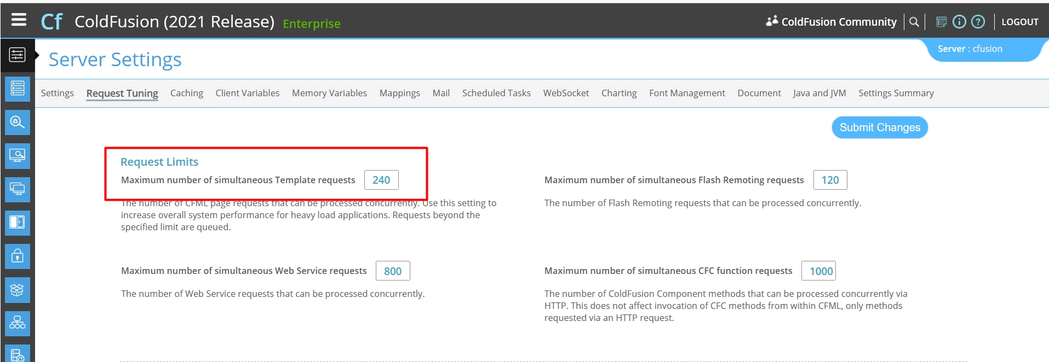Open the hamburger navigation menu
This screenshot has height=362, width=1049.
(x=19, y=20)
